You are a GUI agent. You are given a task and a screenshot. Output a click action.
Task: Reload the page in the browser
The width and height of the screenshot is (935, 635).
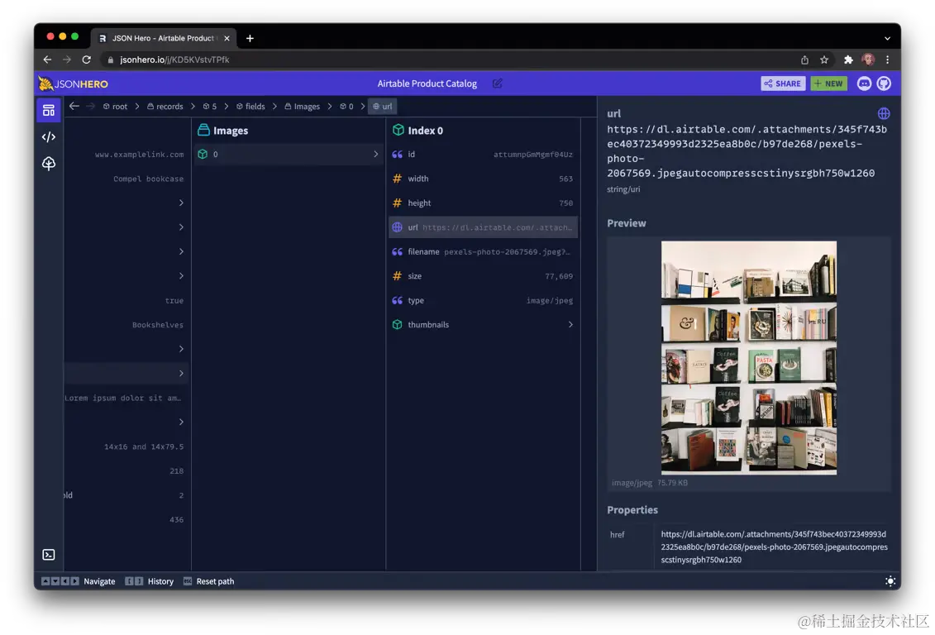click(87, 60)
